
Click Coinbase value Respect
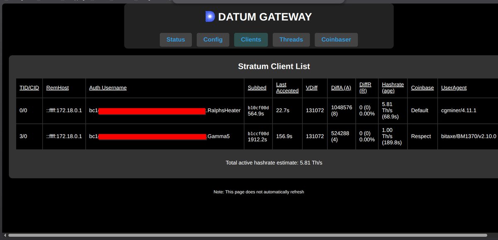pos(421,136)
